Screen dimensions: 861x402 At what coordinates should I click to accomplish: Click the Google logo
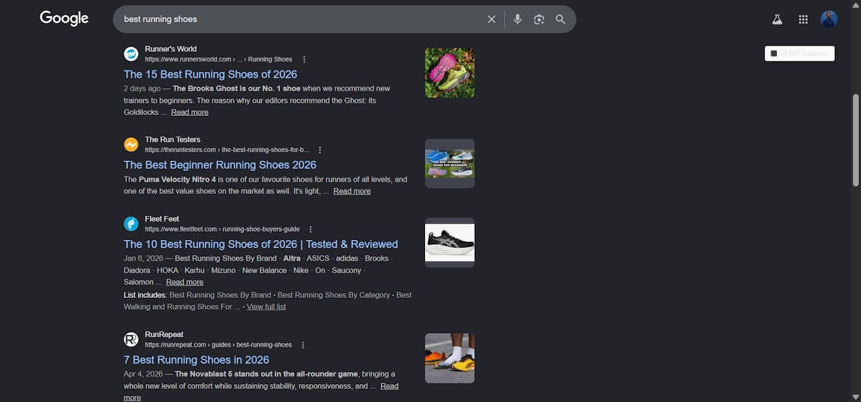[x=64, y=19]
